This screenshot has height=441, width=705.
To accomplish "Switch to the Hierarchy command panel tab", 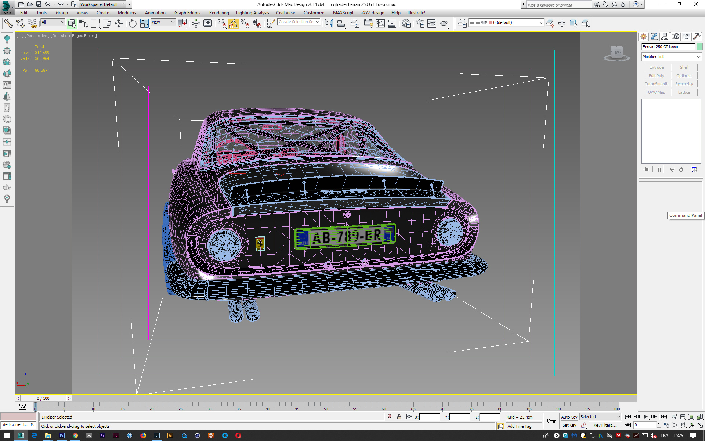I will 665,36.
